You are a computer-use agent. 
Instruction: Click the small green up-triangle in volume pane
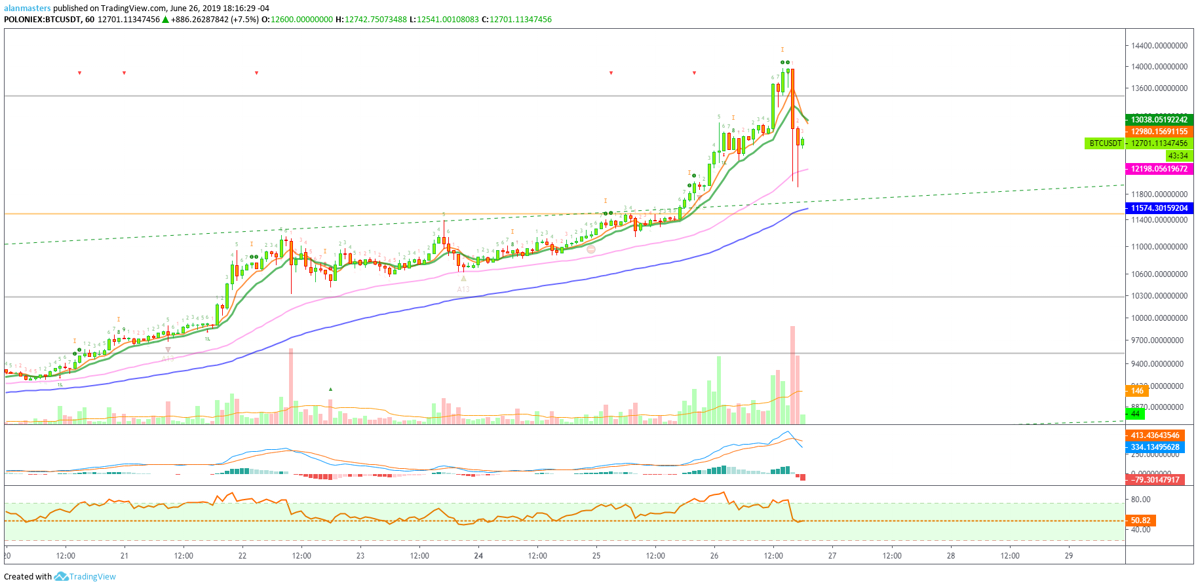pyautogui.click(x=330, y=389)
